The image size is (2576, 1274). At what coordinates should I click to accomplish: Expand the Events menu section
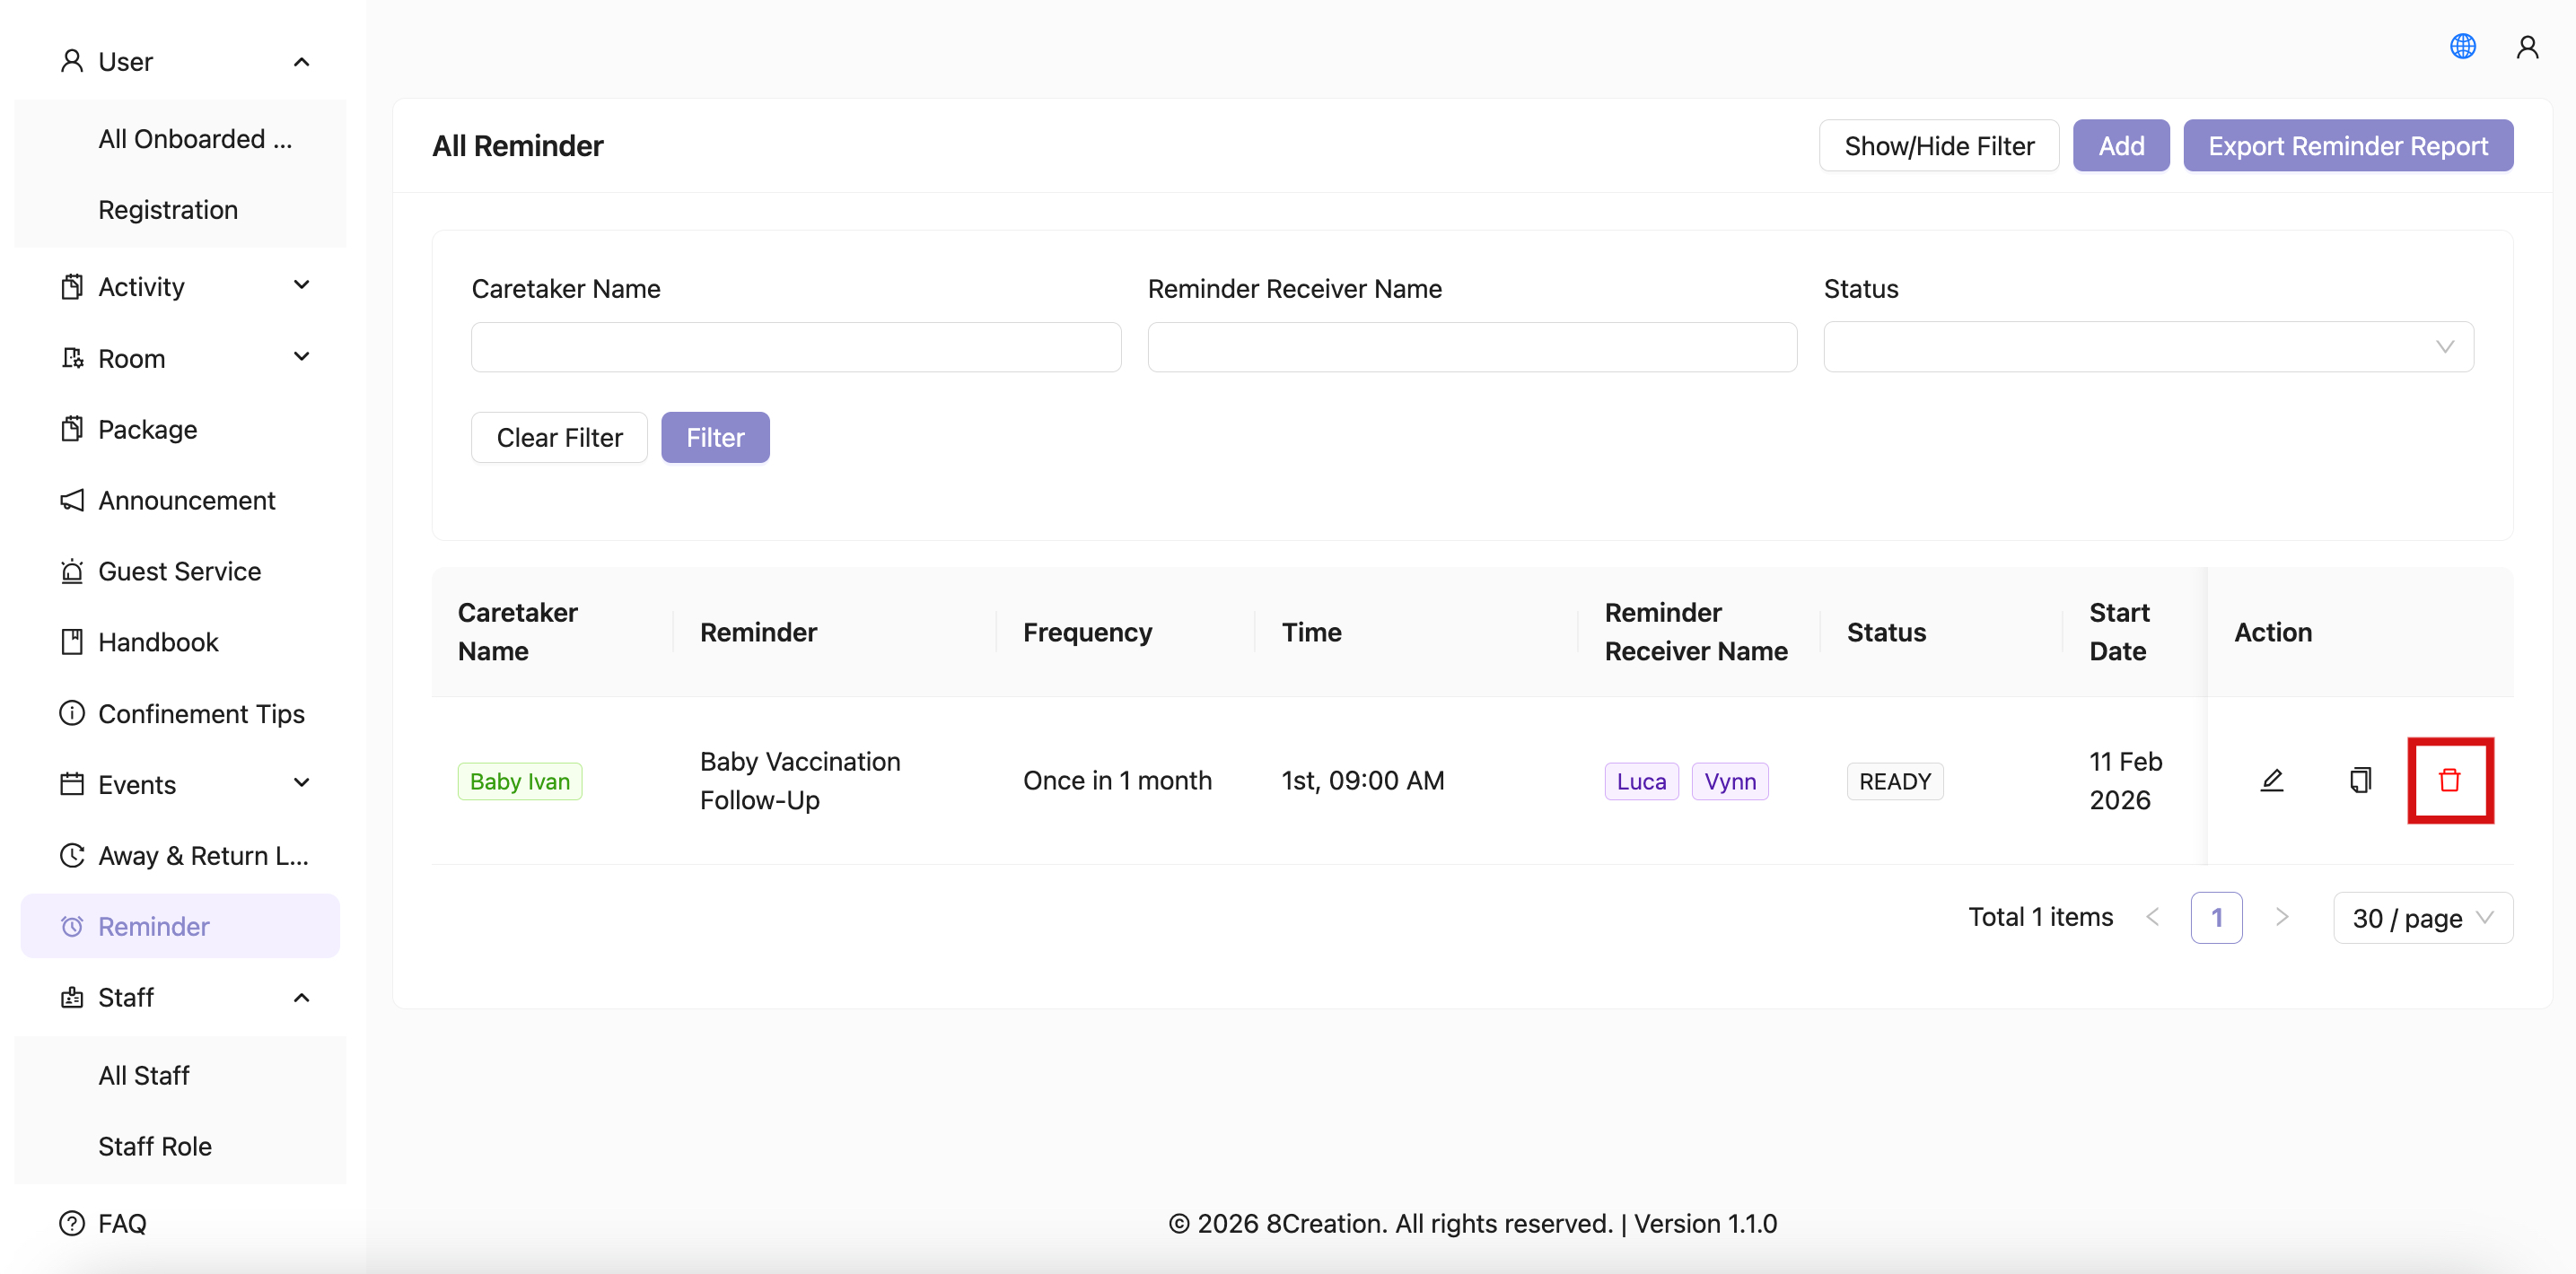click(x=301, y=783)
